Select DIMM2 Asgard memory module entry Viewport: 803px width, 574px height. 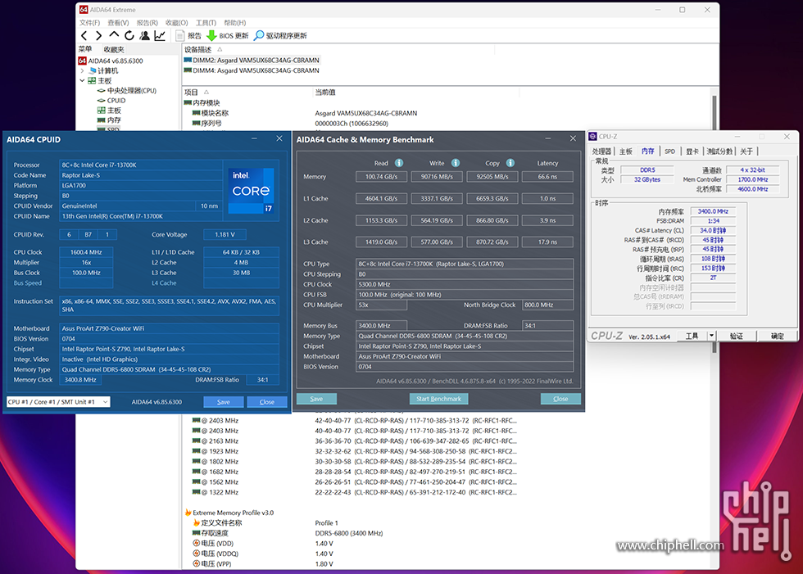coord(252,60)
